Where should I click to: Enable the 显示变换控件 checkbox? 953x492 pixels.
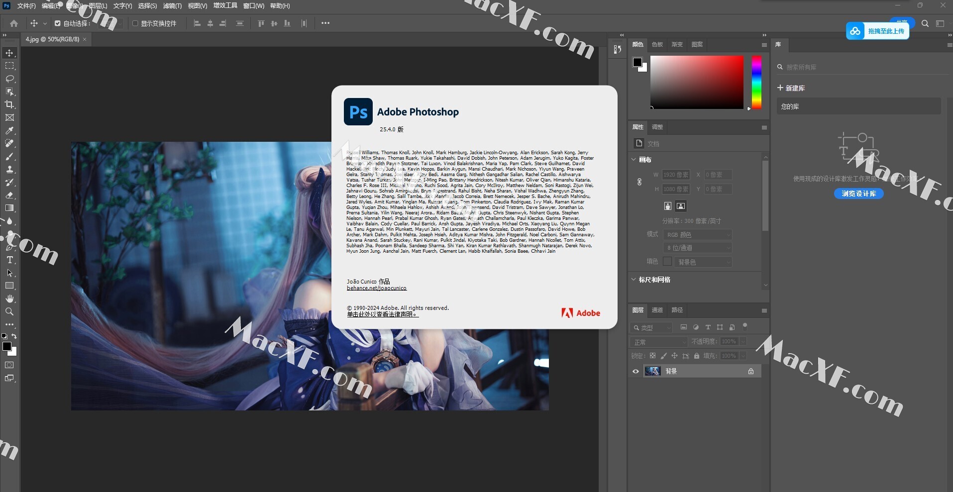click(x=135, y=23)
